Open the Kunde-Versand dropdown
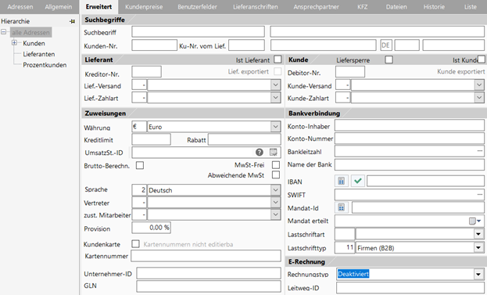 point(479,85)
